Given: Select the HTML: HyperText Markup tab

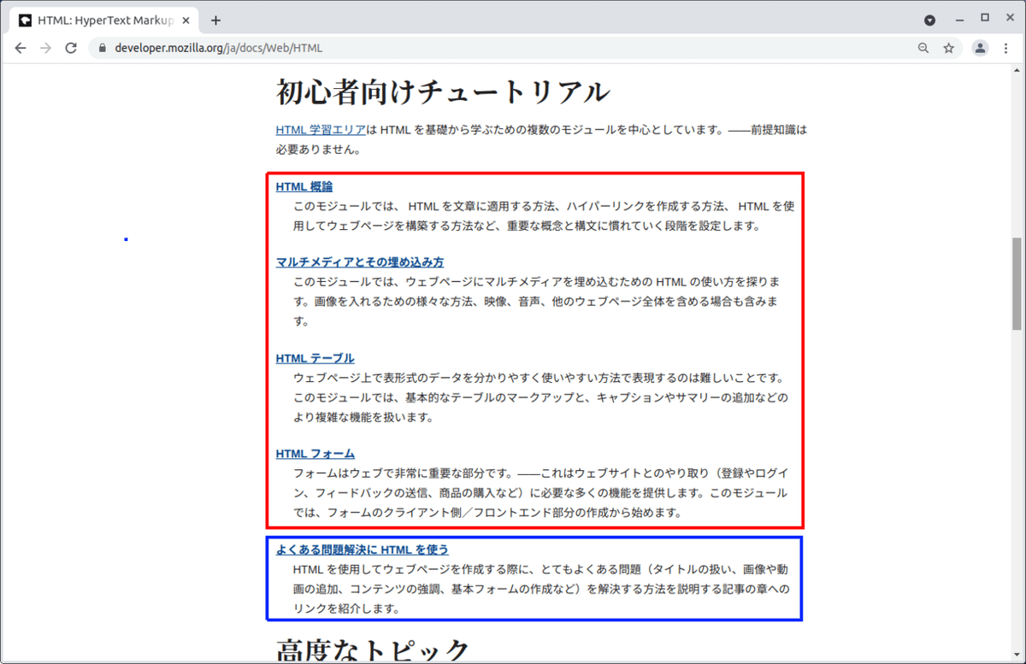Looking at the screenshot, I should [111, 19].
